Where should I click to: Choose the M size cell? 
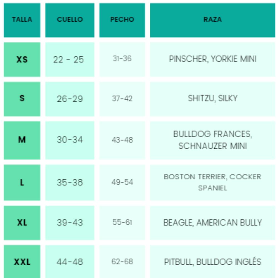tap(22, 140)
